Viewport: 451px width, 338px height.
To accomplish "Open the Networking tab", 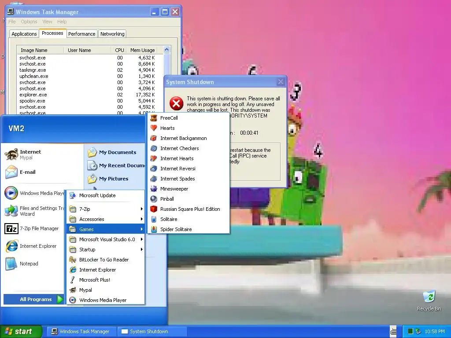I will pyautogui.click(x=112, y=34).
